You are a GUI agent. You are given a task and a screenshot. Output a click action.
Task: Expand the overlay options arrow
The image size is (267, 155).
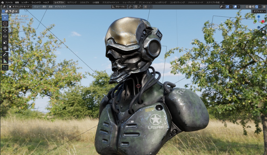click(x=238, y=7)
